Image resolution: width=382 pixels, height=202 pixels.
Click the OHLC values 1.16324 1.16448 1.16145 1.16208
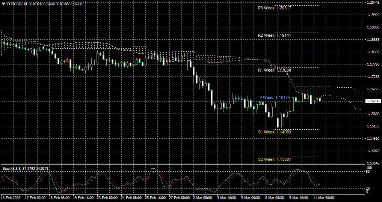55,4
